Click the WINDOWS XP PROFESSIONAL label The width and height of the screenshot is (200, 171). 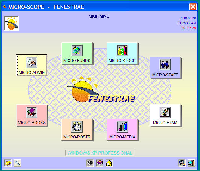(100, 153)
